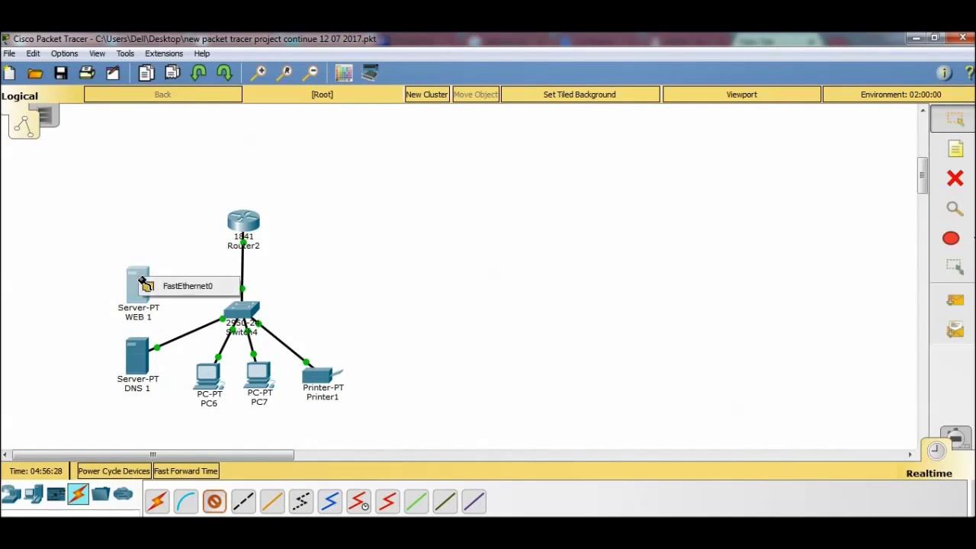
Task: Zoom out of the workspace
Action: pyautogui.click(x=311, y=73)
